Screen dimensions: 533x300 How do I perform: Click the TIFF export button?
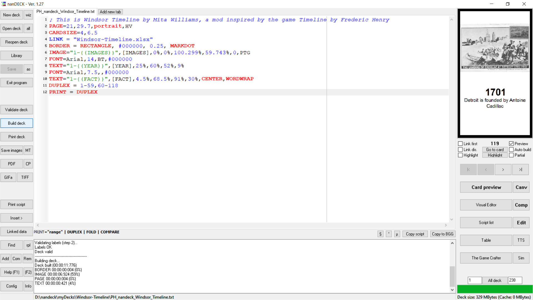pyautogui.click(x=25, y=177)
